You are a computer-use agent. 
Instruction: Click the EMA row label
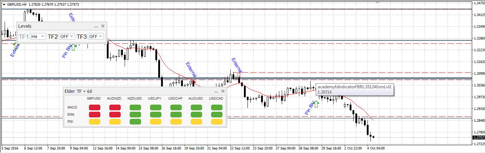coord(71,114)
